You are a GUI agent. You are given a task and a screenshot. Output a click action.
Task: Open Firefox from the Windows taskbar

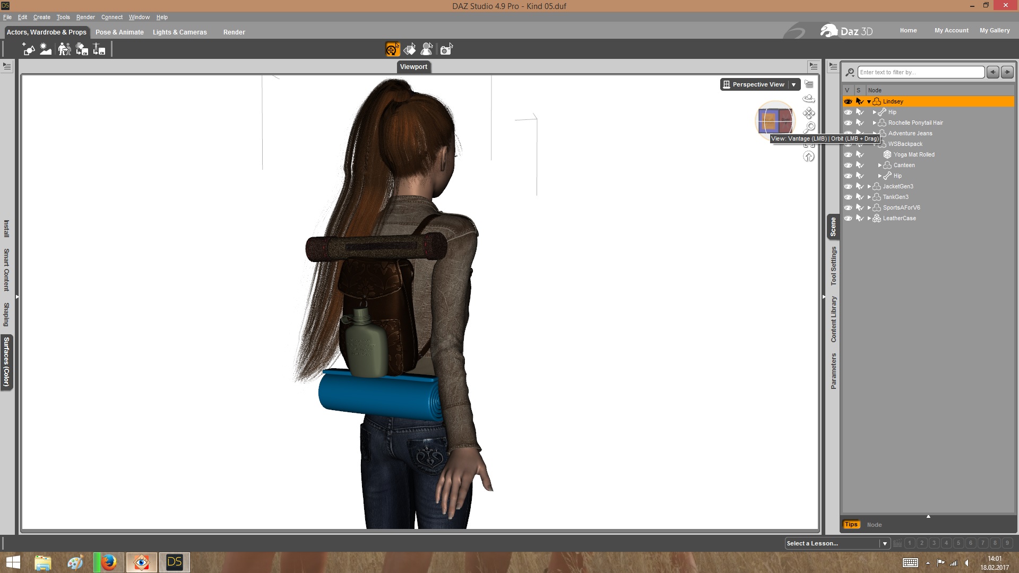109,562
